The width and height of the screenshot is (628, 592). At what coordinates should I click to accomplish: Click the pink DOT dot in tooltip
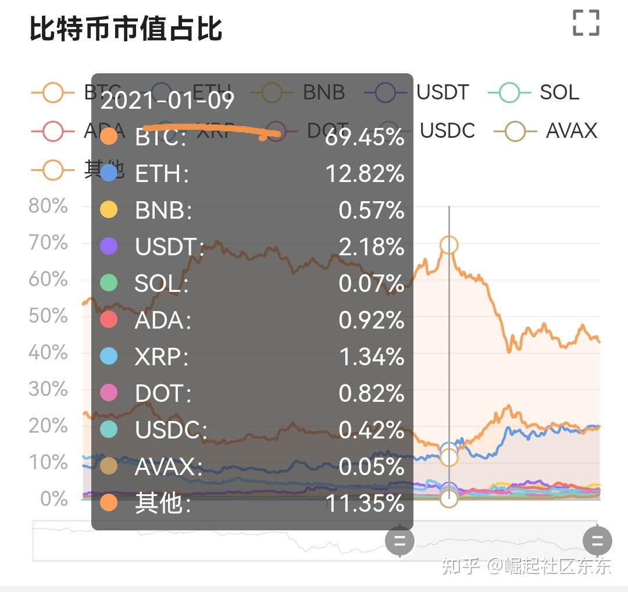point(109,393)
